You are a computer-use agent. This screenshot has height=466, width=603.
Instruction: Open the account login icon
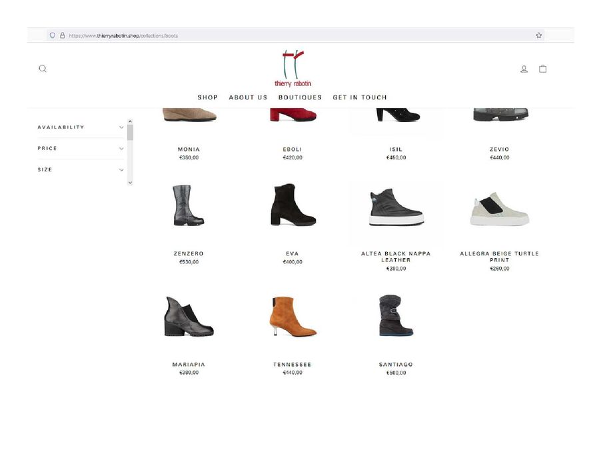pos(524,69)
